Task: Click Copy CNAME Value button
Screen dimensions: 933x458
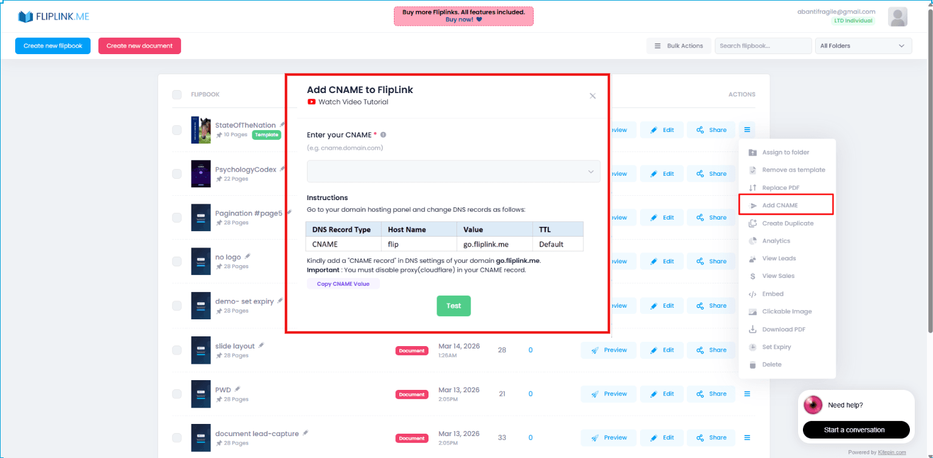Action: tap(343, 284)
